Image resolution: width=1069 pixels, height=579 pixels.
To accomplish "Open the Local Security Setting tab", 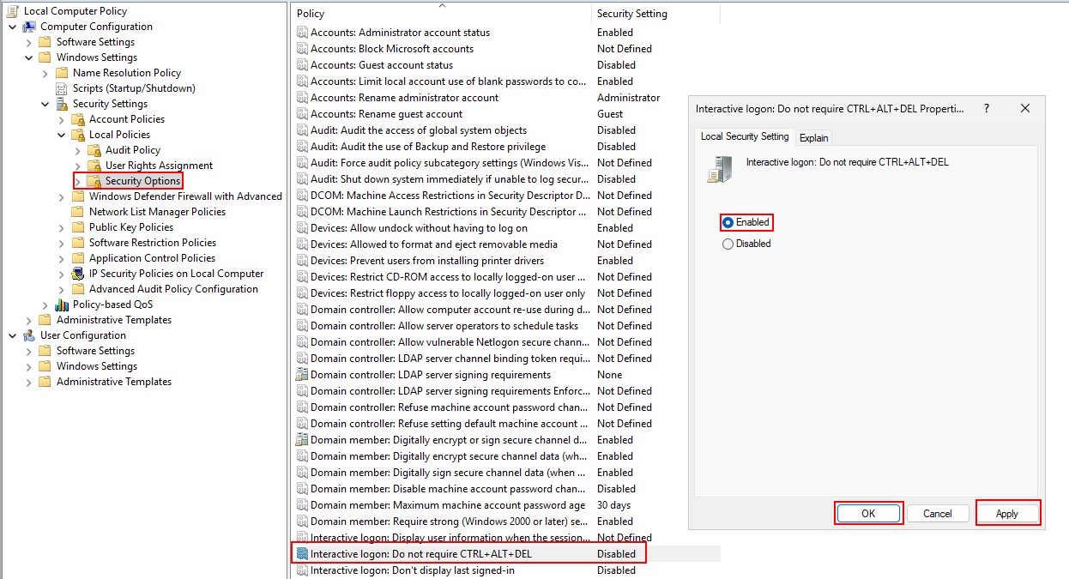I will 744,136.
